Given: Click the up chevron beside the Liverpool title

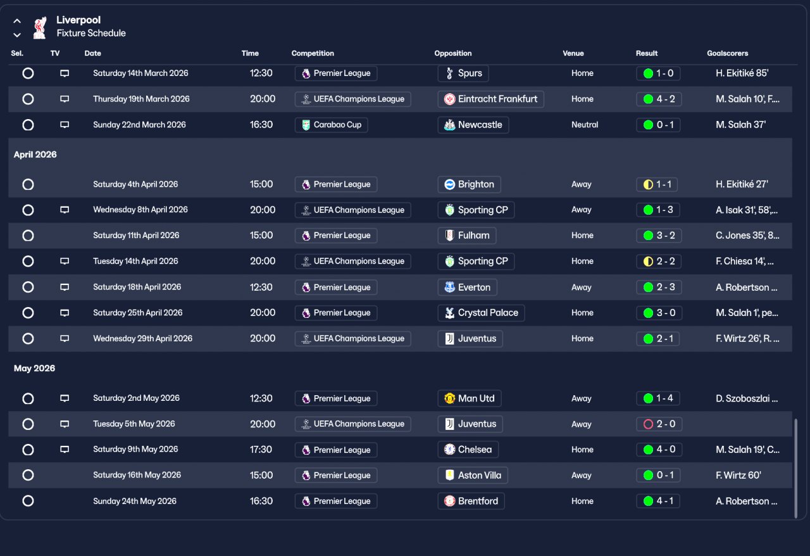Looking at the screenshot, I should 17,21.
